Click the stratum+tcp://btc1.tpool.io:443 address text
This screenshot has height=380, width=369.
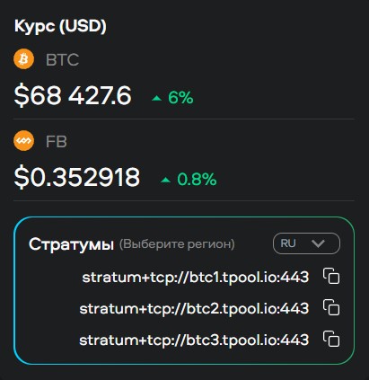coord(196,278)
